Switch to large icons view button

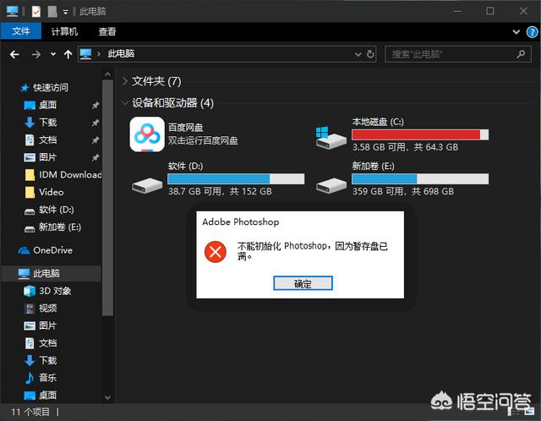pyautogui.click(x=528, y=412)
